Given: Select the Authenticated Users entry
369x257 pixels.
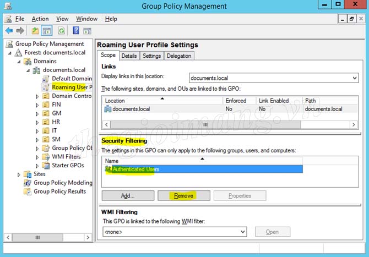Looking at the screenshot, I should click(204, 169).
